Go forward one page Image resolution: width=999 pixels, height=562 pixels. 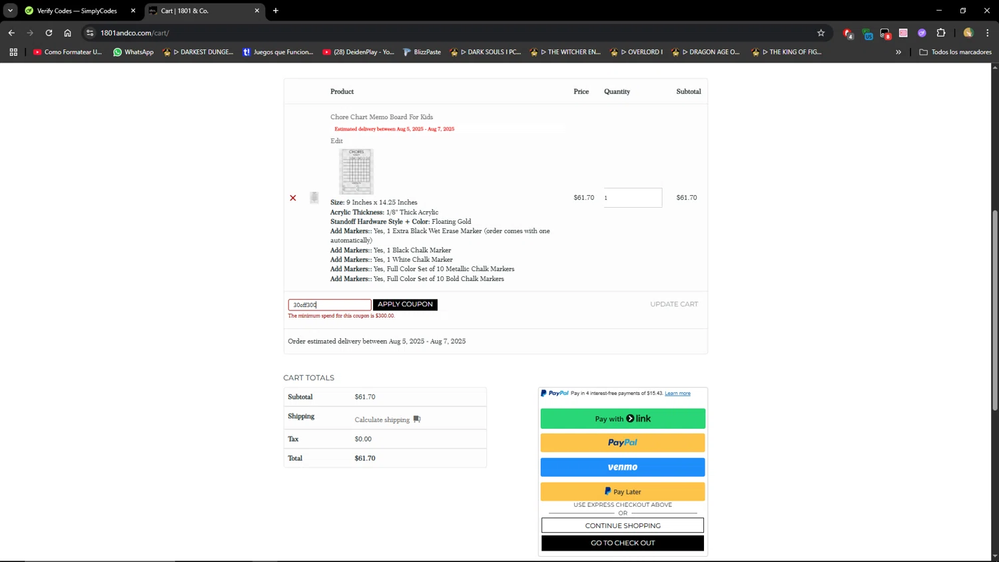[30, 33]
